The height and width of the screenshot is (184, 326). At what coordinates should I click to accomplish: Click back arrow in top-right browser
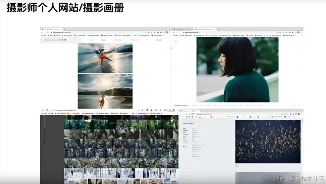click(x=174, y=32)
